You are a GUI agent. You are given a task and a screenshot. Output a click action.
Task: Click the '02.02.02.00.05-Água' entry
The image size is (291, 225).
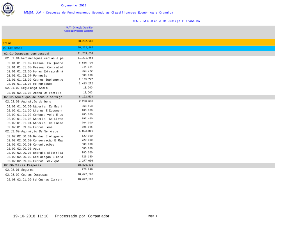pyautogui.click(x=24, y=149)
